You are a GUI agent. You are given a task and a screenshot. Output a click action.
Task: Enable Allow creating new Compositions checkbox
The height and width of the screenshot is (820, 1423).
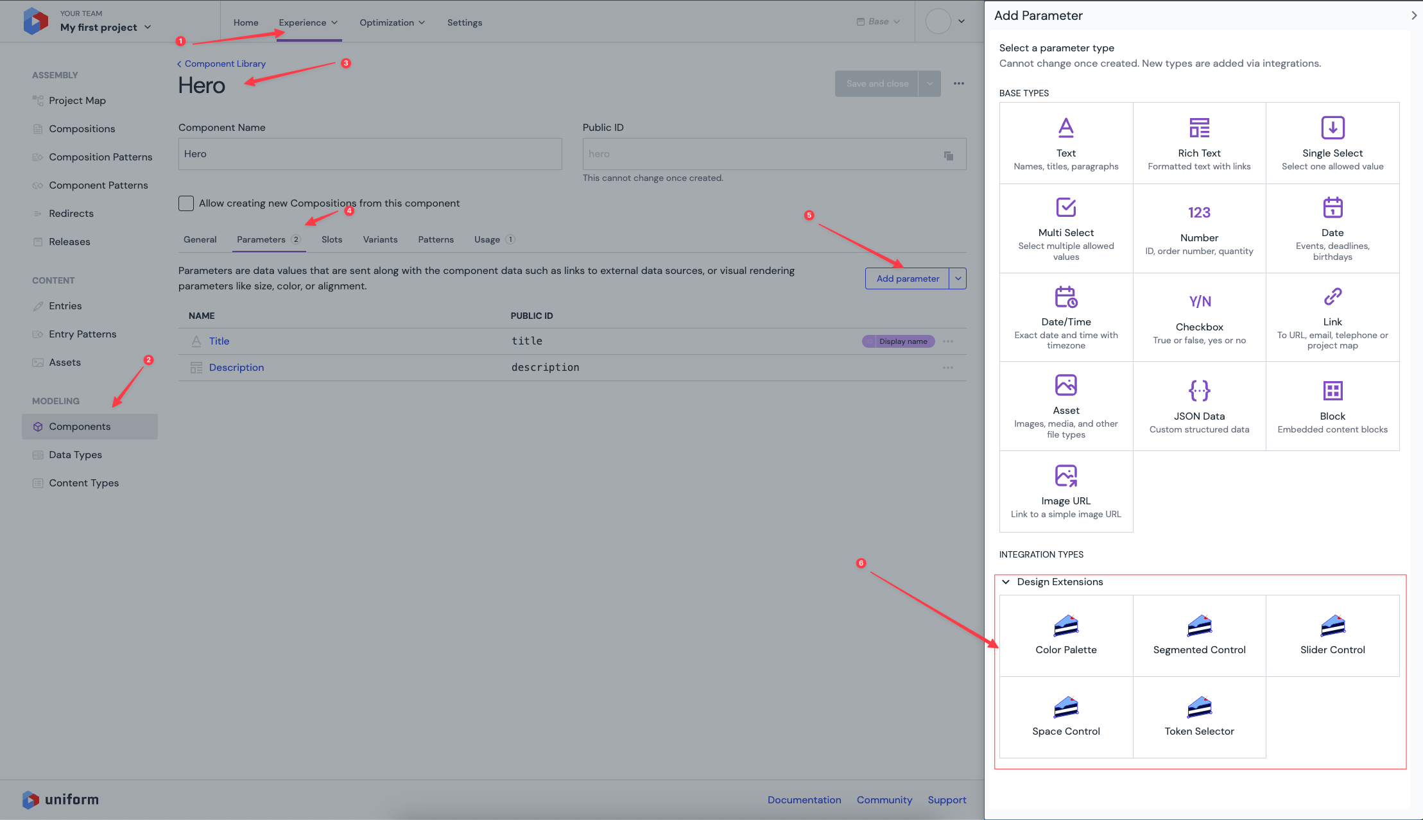click(186, 203)
